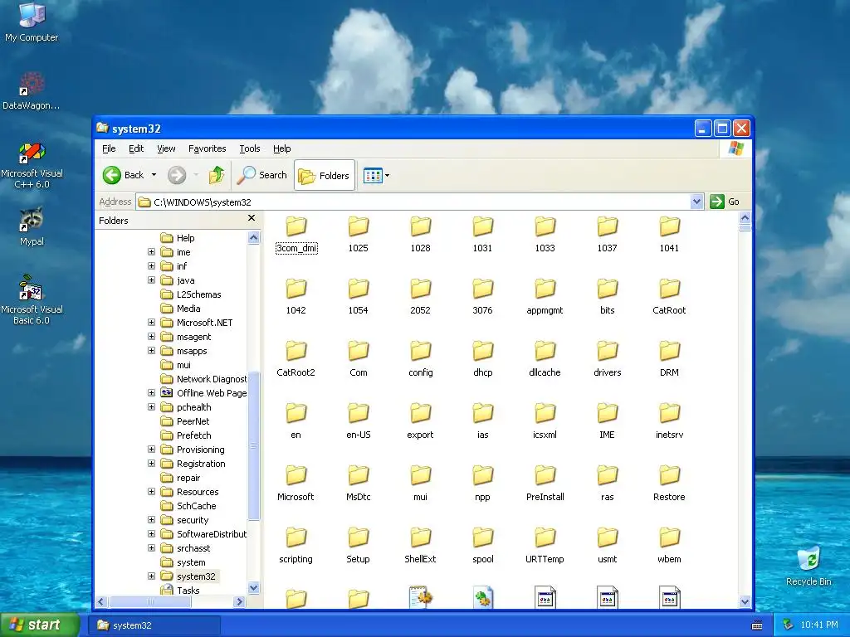Select the Tasks folder in tree
Screen dimensions: 850x637
[x=180, y=590]
